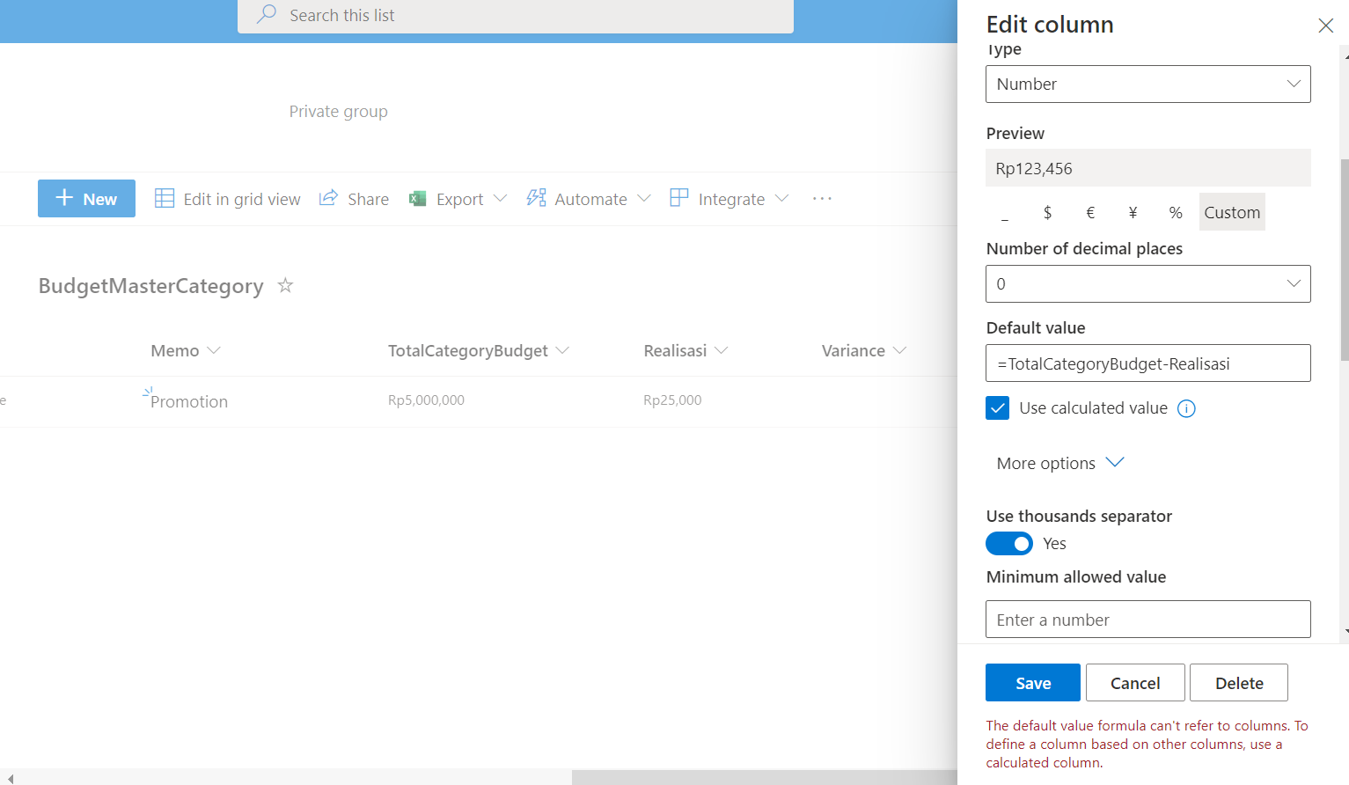This screenshot has height=785, width=1349.
Task: Delete the column
Action: coord(1238,682)
